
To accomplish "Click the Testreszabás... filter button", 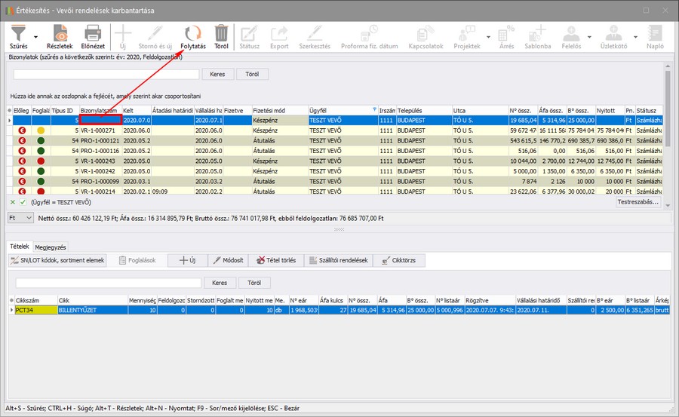I will click(638, 203).
